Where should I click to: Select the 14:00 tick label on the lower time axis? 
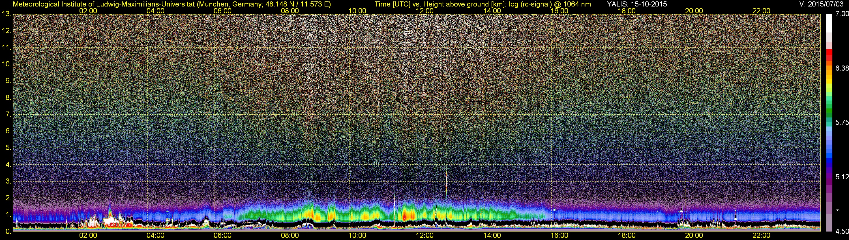(492, 235)
